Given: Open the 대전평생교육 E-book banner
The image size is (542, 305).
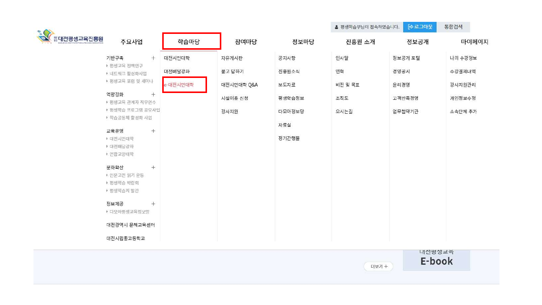Looking at the screenshot, I should [436, 260].
